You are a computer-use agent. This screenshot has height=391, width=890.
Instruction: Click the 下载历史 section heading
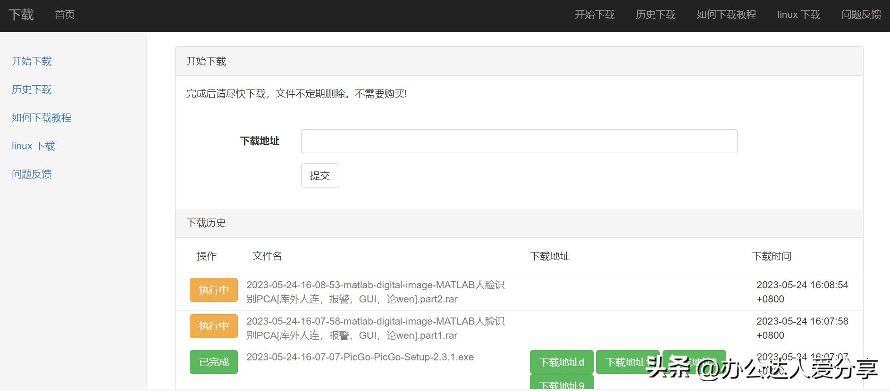206,223
